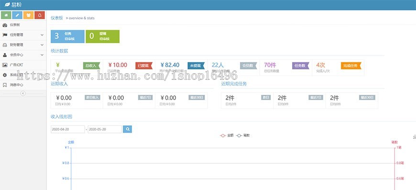
Task: Click the start date field 2020-04-20
Action: click(x=67, y=129)
